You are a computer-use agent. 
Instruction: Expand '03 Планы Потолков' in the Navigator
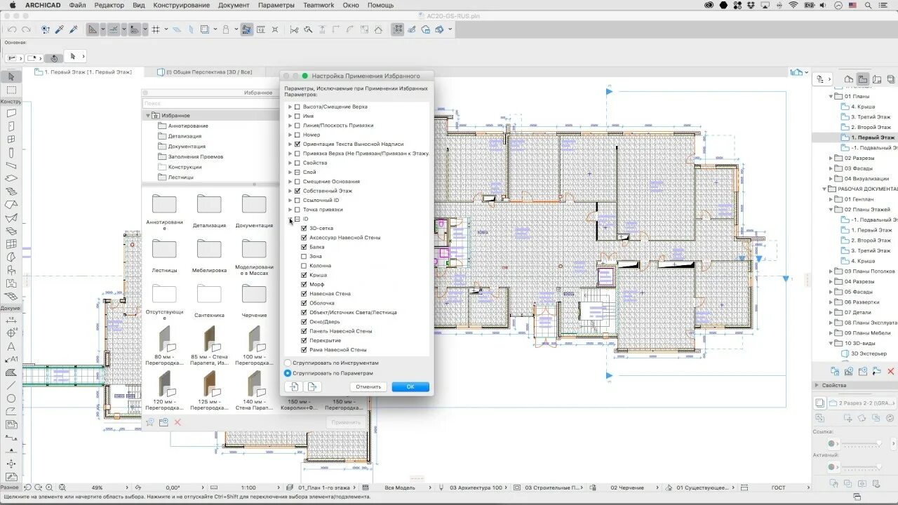pos(831,271)
